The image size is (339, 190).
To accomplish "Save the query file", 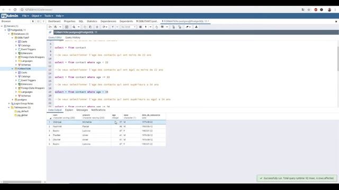I will point(56,27).
